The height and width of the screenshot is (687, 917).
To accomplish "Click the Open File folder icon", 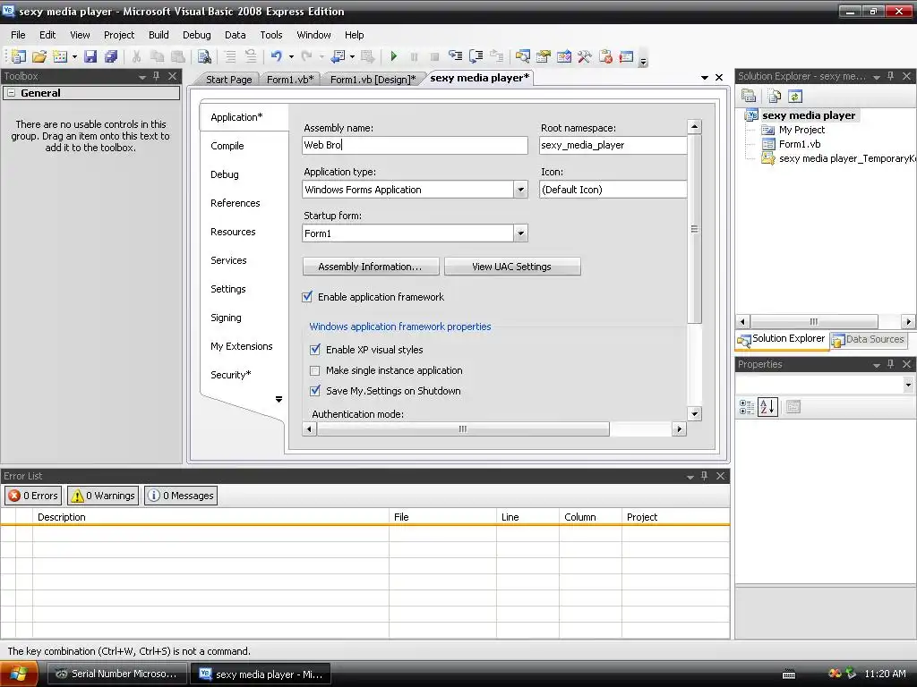I will pyautogui.click(x=39, y=56).
